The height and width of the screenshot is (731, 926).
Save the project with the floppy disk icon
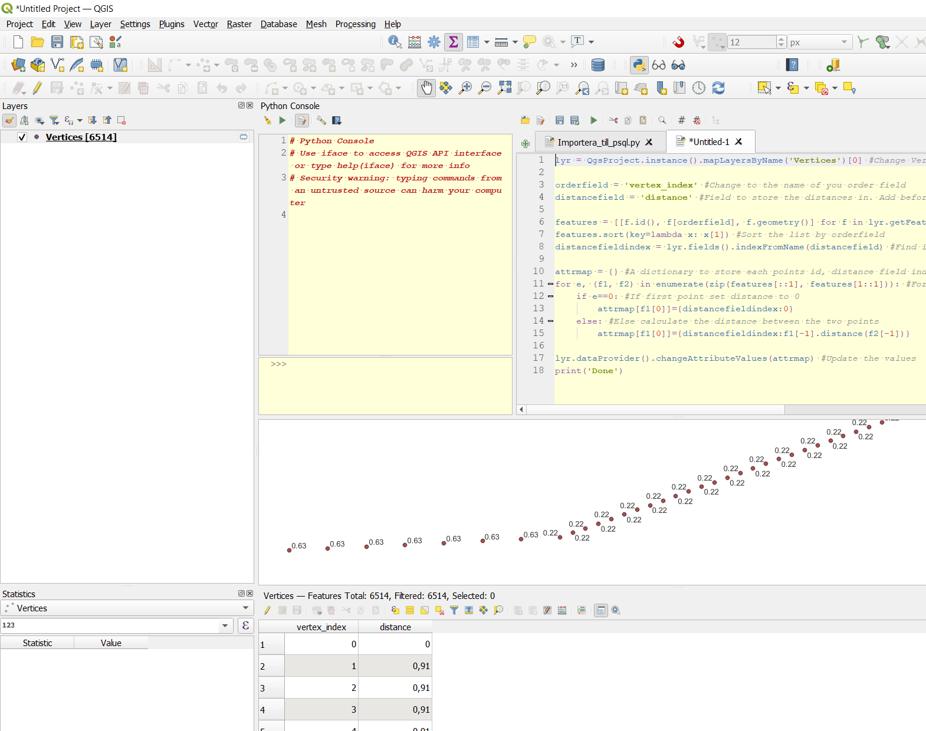click(x=57, y=42)
